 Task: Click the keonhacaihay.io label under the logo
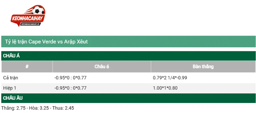pos(30,24)
